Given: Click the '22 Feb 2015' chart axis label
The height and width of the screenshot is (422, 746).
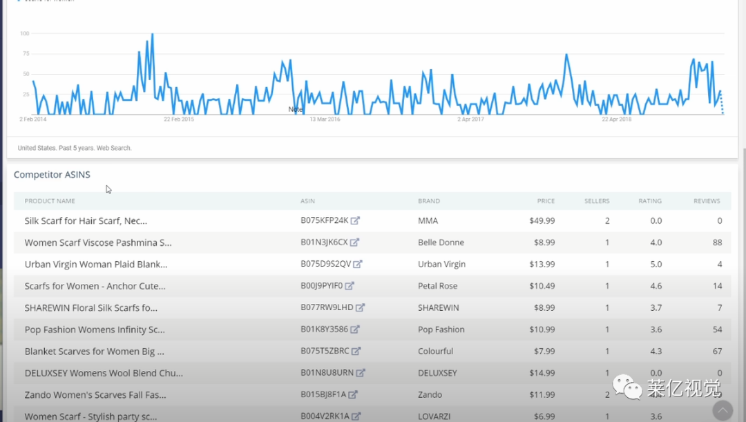Looking at the screenshot, I should [179, 119].
